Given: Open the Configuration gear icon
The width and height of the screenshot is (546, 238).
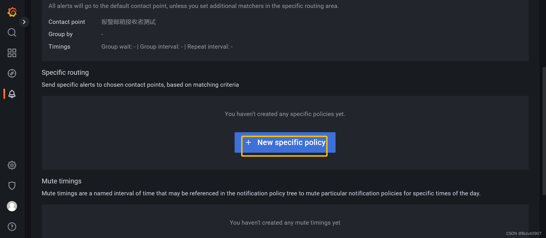Looking at the screenshot, I should [x=12, y=165].
